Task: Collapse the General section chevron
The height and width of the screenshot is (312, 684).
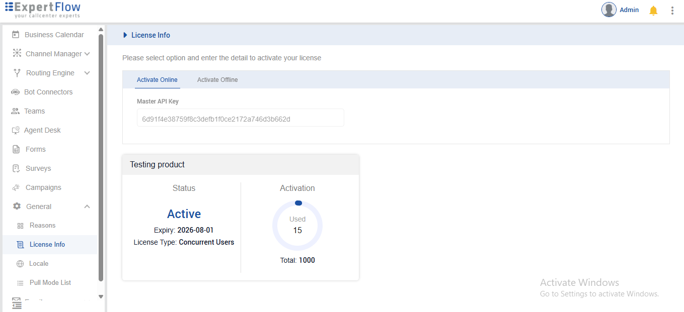Action: [87, 206]
